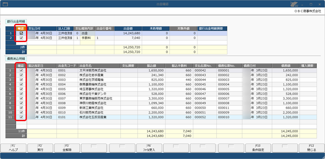
Task: Uncheck the confirm box for 株式会社茨城電機
Action: click(21, 79)
